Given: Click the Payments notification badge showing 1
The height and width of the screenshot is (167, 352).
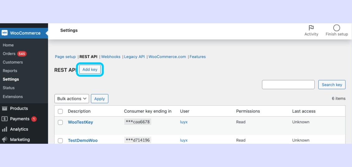Looking at the screenshot, I should tap(34, 119).
